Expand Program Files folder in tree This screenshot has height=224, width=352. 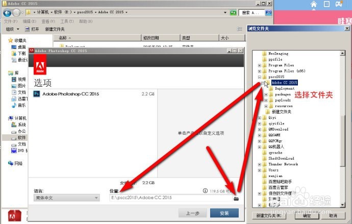click(260, 65)
